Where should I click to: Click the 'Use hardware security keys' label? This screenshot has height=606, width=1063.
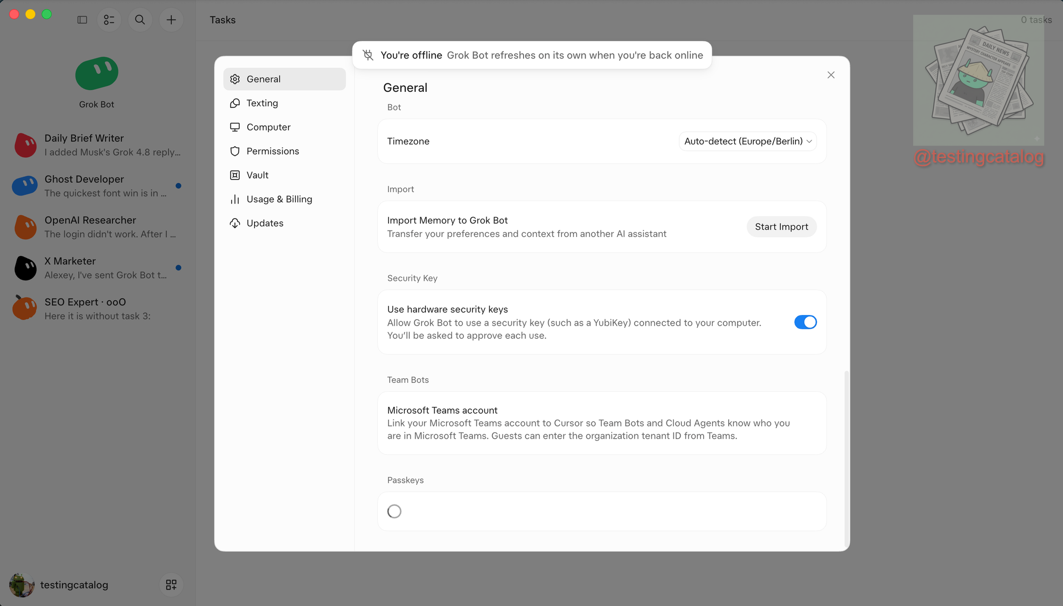(448, 310)
